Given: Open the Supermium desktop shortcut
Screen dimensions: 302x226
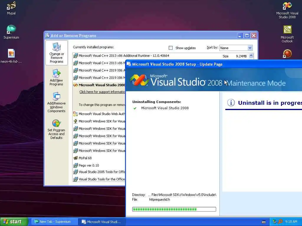Looking at the screenshot, I should click(x=11, y=32).
